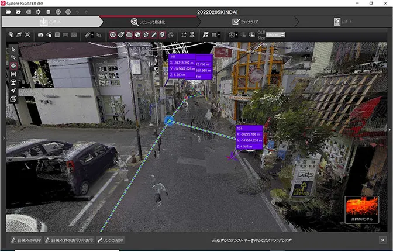Select the multi-select pointer tool in left toolbar

[13, 58]
